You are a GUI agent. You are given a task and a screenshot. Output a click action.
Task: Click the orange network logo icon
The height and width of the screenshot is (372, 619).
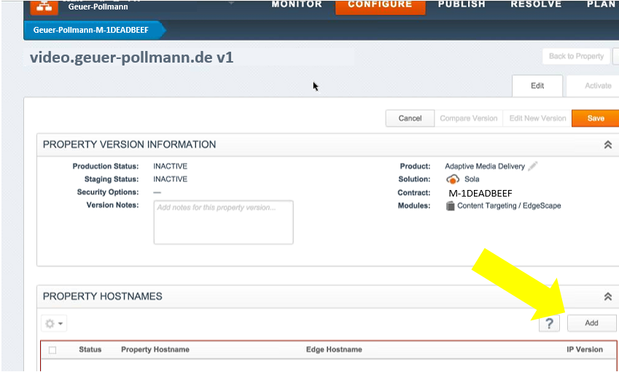click(x=44, y=7)
